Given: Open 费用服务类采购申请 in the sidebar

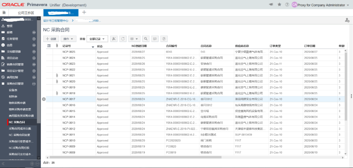Looking at the screenshot, I should (21, 116).
